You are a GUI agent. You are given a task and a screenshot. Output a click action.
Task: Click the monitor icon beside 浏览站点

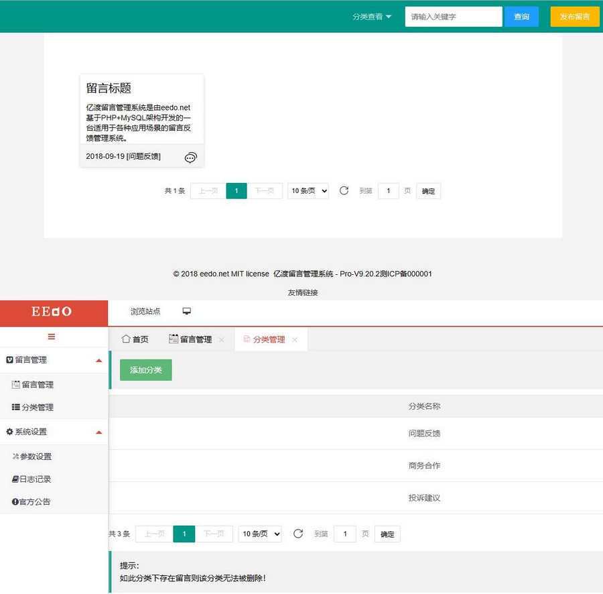(186, 311)
